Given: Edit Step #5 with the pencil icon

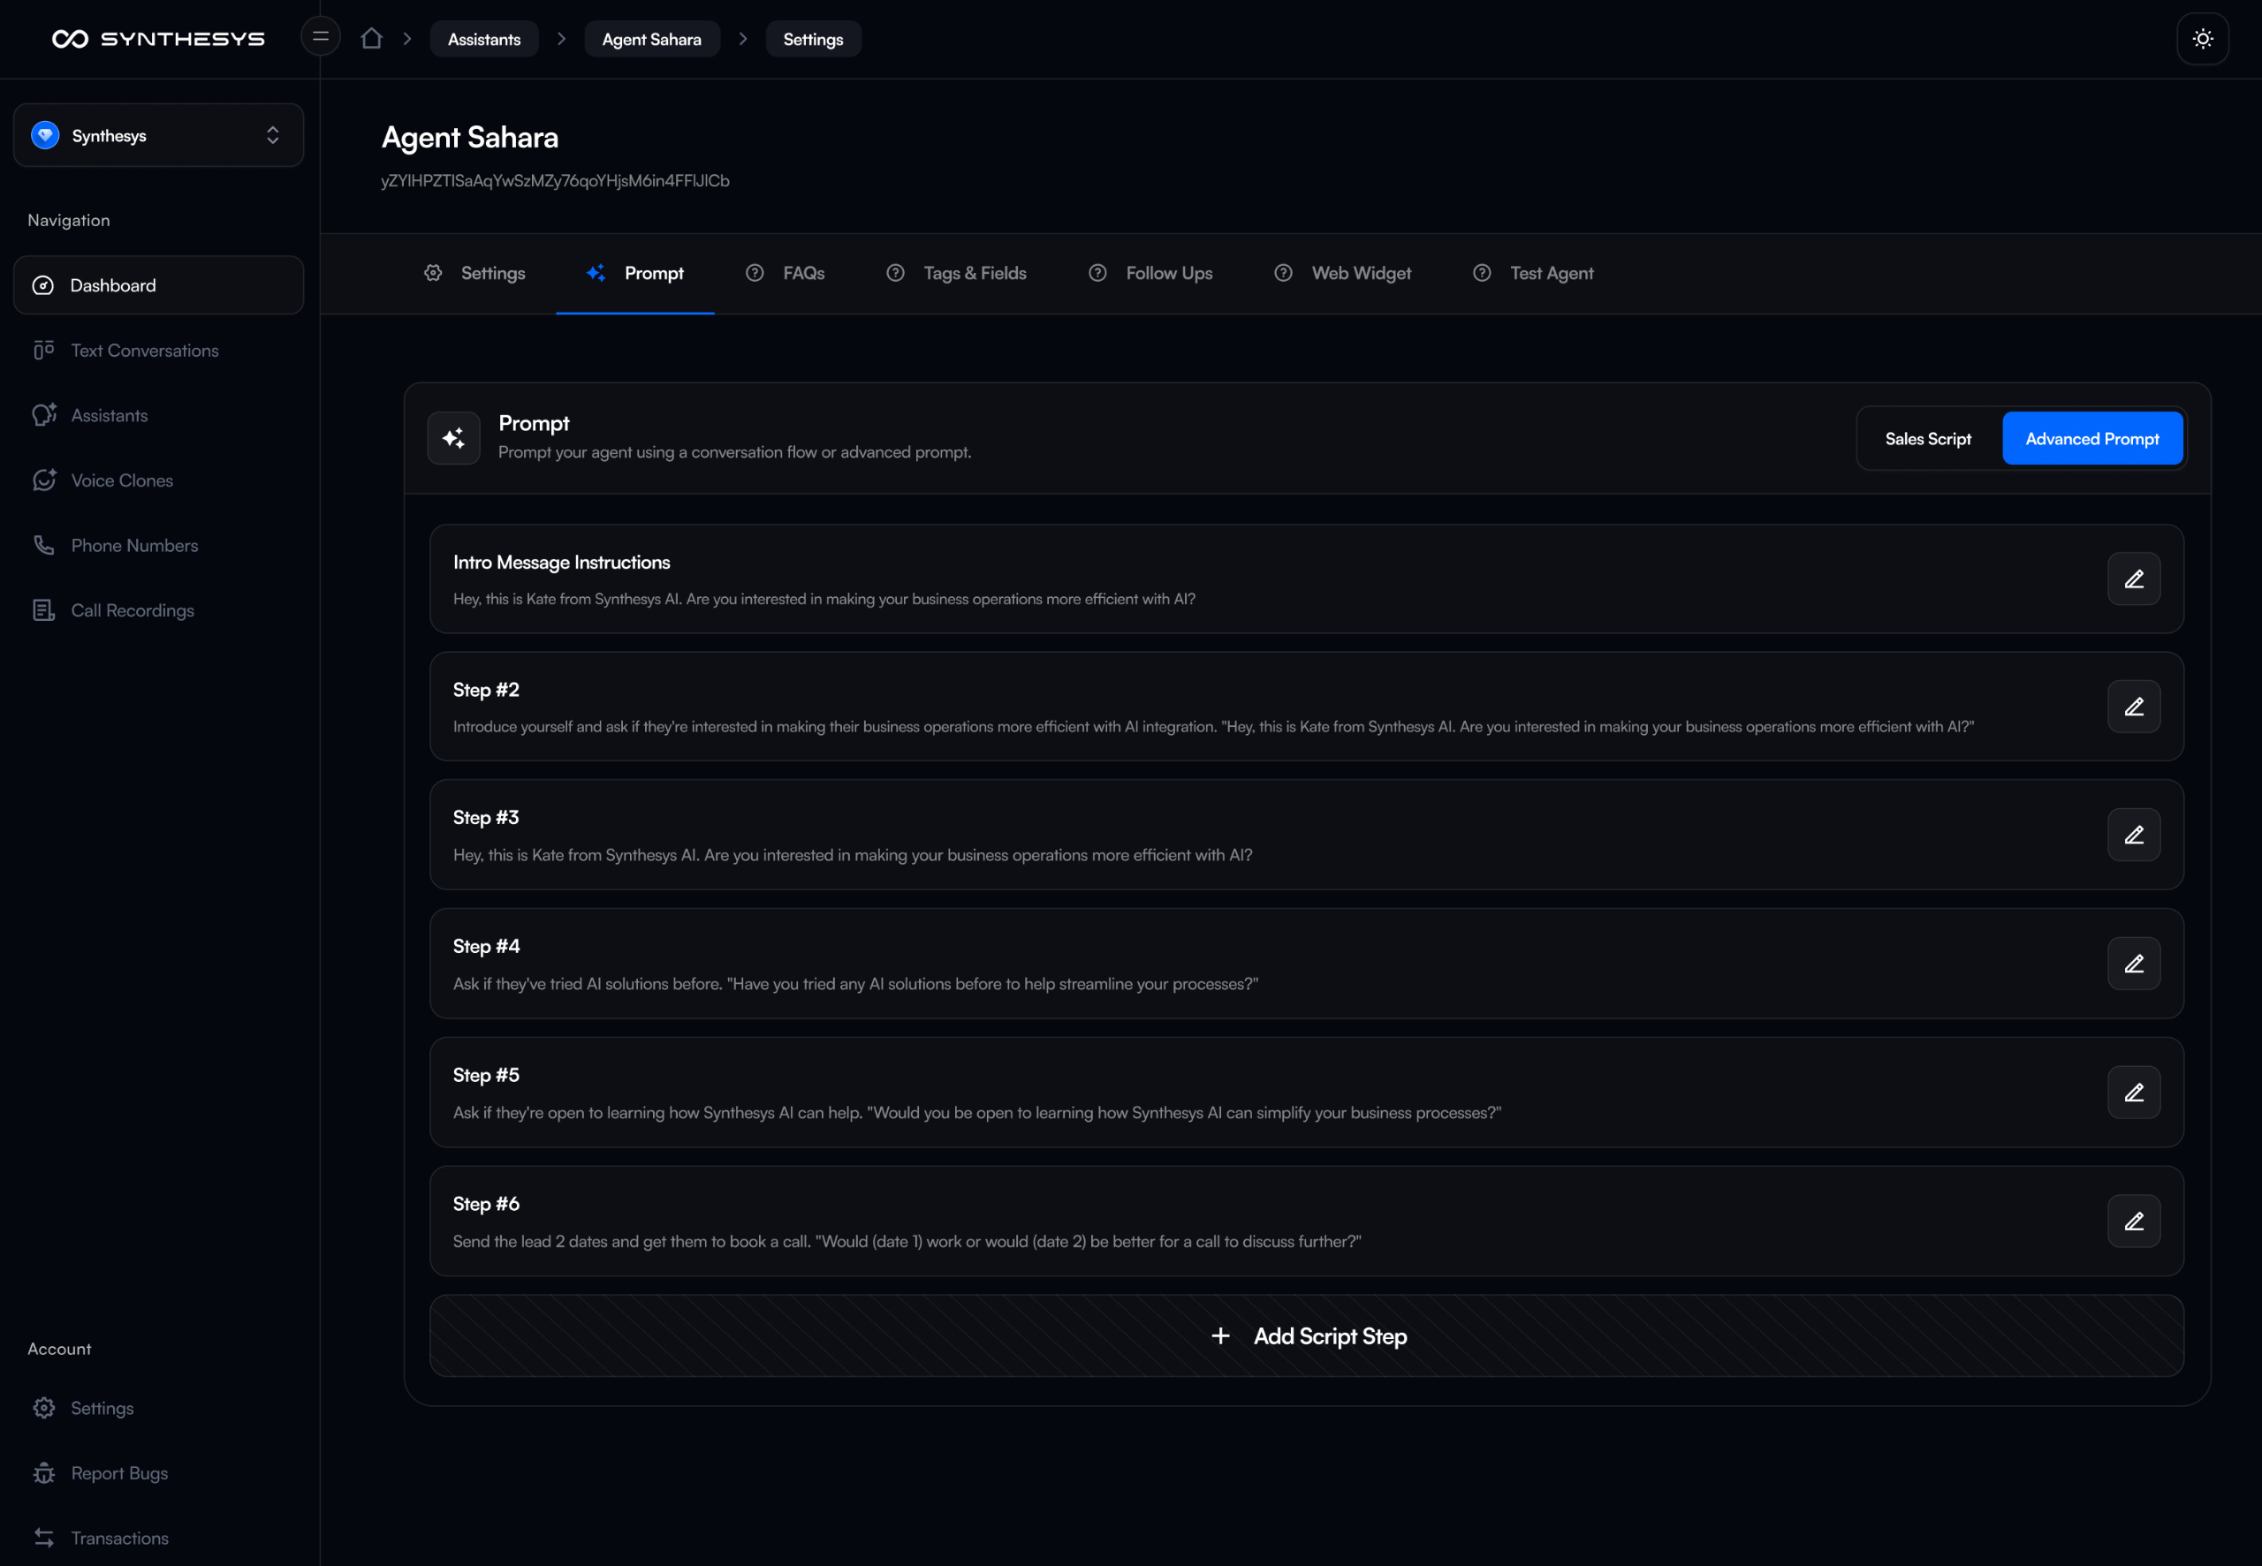Looking at the screenshot, I should (x=2134, y=1092).
